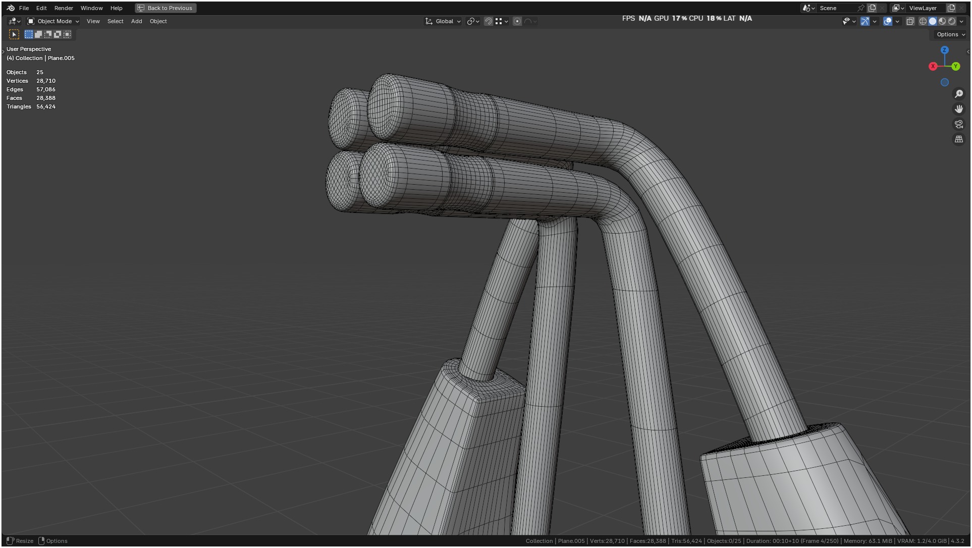The height and width of the screenshot is (548, 972).
Task: Switch to solid shading
Action: point(933,21)
